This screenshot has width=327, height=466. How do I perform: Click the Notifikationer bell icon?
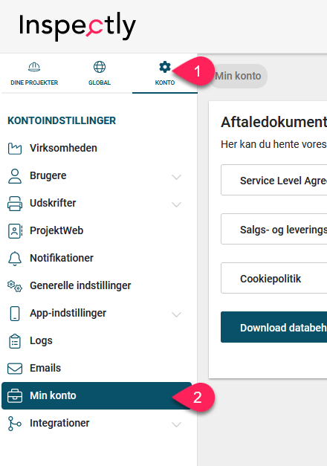coord(15,259)
